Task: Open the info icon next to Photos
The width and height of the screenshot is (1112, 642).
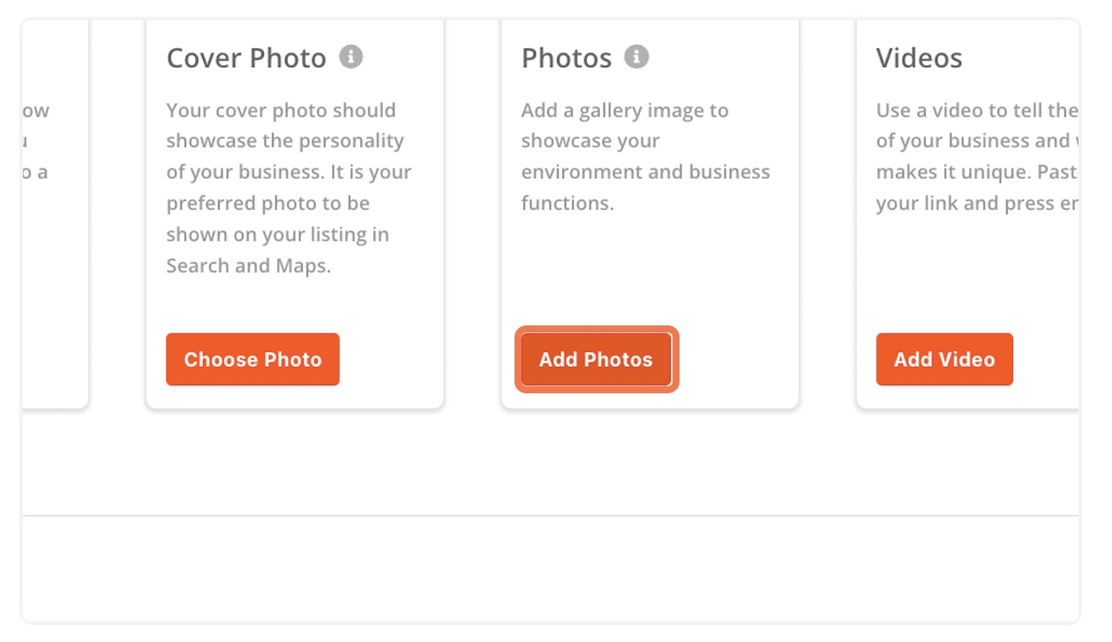Action: 636,57
